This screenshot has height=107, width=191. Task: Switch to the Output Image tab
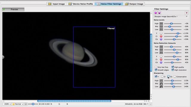134,4
